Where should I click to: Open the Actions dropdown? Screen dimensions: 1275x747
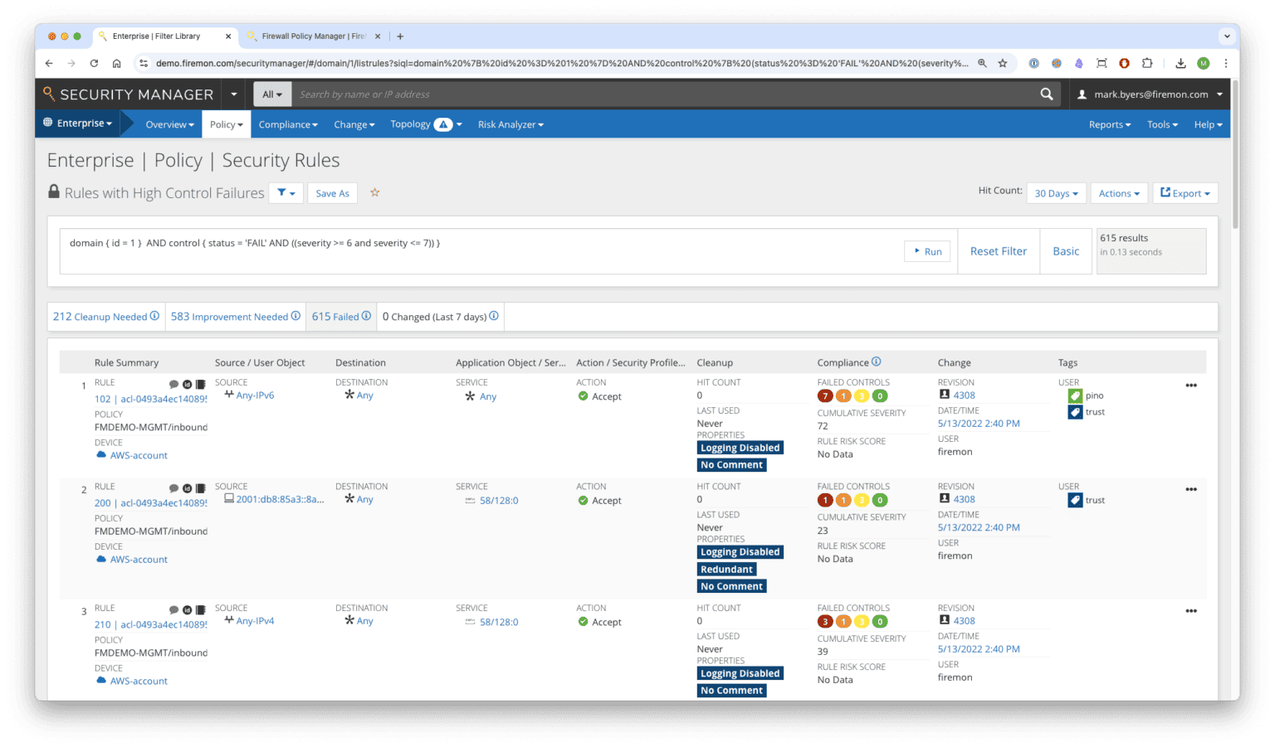(x=1119, y=192)
